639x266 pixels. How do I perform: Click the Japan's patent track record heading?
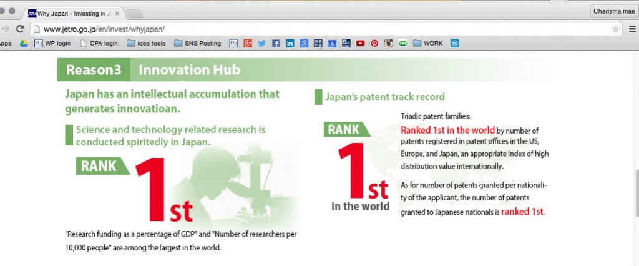(384, 97)
